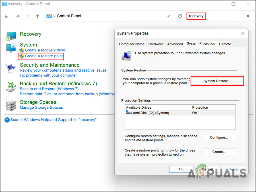Image resolution: width=256 pixels, height=192 pixels.
Task: Open Review your computer's status link
Action: [x=63, y=70]
